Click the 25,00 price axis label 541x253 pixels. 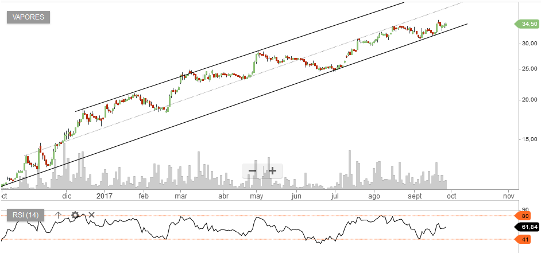[530, 69]
